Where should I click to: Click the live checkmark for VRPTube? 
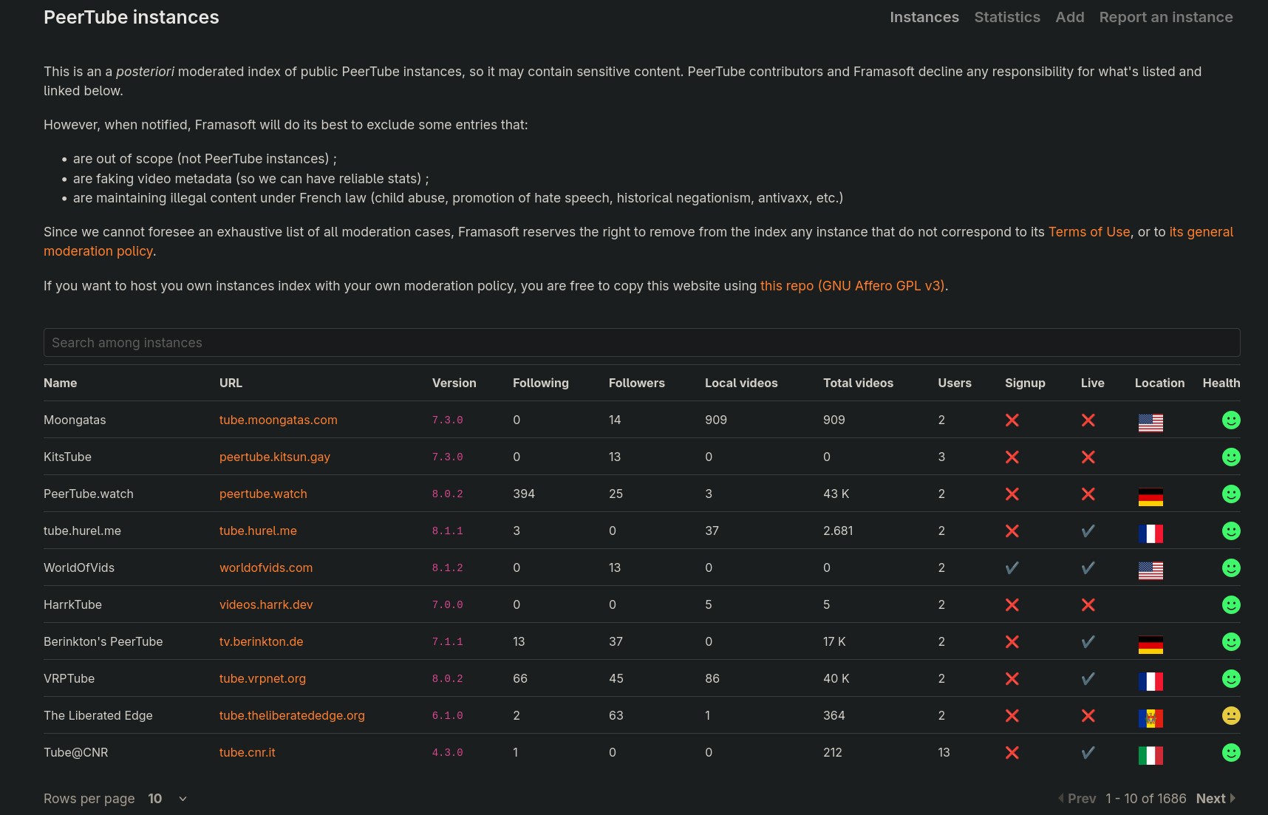[x=1088, y=678]
